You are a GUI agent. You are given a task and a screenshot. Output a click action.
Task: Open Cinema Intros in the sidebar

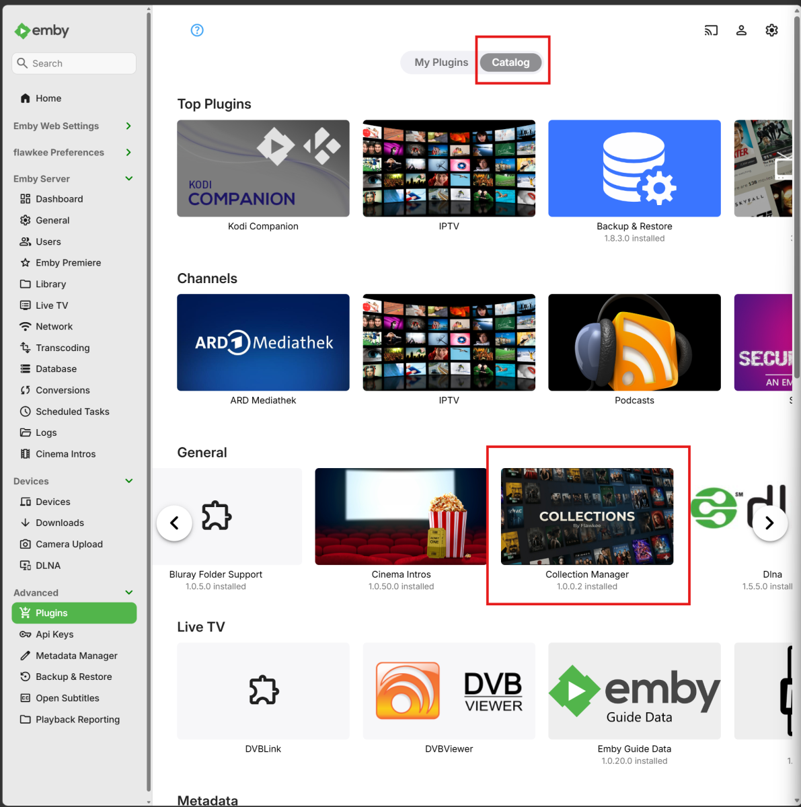coord(74,454)
